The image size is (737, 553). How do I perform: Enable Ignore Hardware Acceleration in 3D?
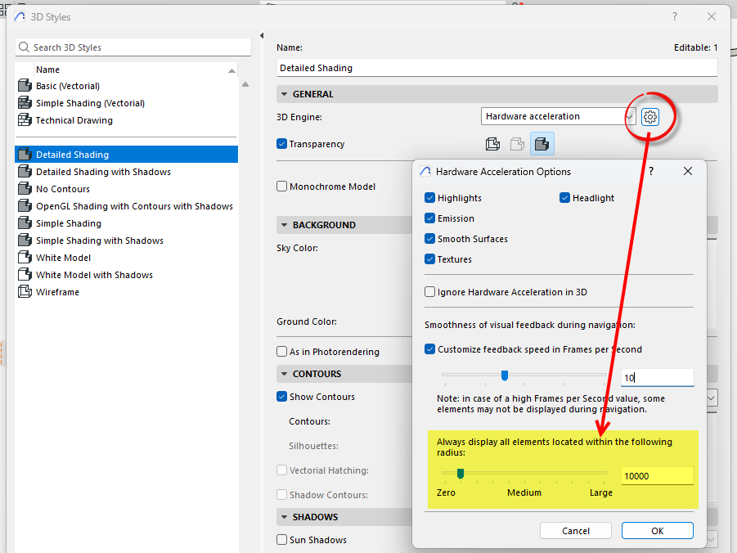point(429,292)
